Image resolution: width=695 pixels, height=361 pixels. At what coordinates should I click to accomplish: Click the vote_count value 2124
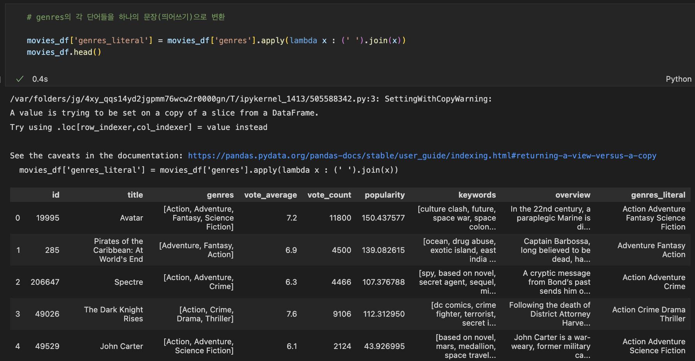pyautogui.click(x=342, y=346)
